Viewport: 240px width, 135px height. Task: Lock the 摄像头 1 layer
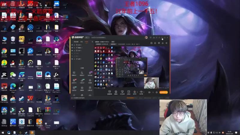pyautogui.click(x=74, y=48)
